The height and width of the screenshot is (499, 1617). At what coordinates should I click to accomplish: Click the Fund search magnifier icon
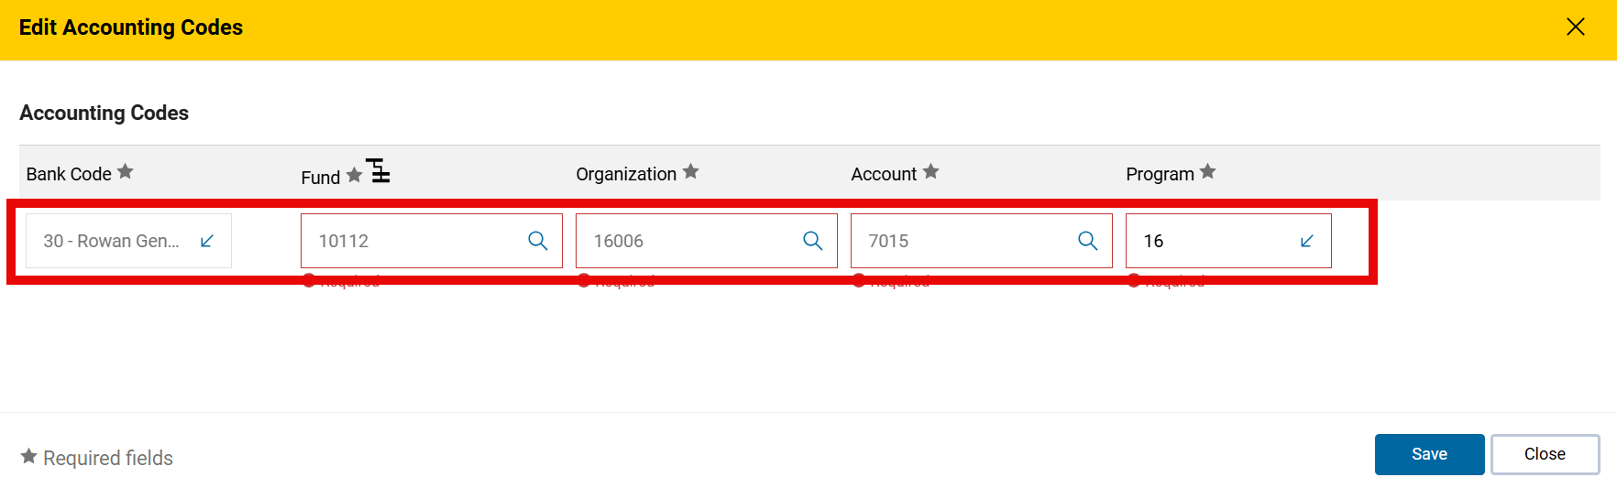[537, 241]
